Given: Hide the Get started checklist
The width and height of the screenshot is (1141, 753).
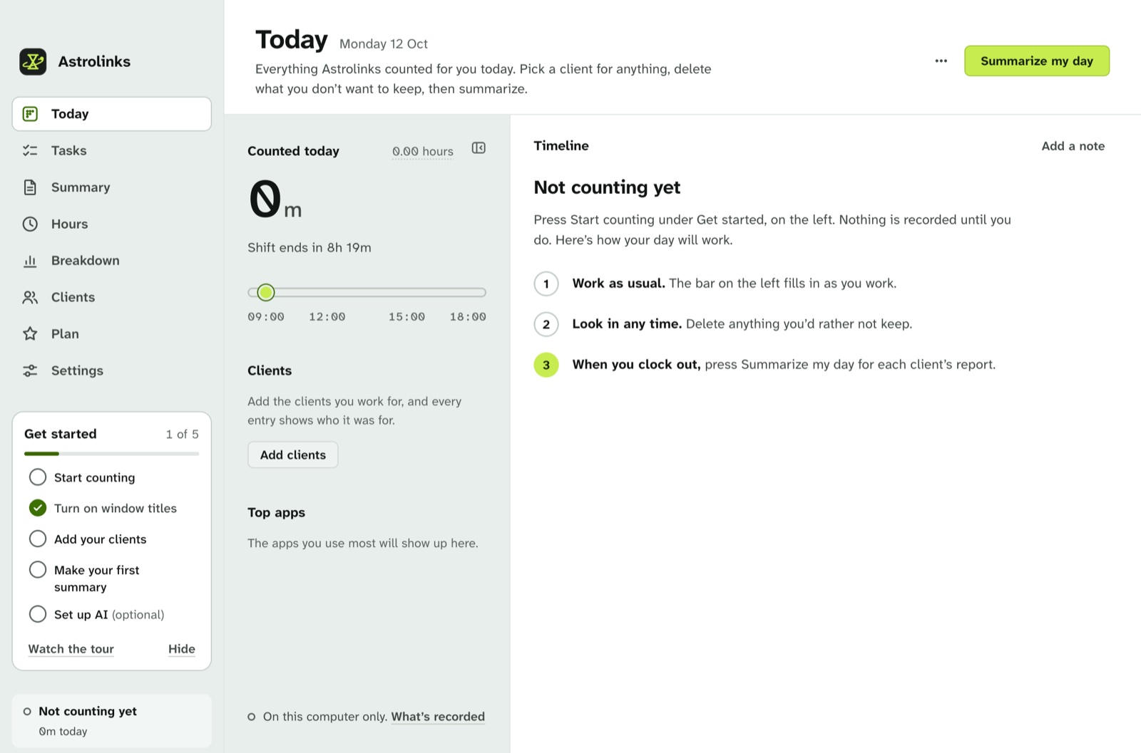Looking at the screenshot, I should (182, 649).
